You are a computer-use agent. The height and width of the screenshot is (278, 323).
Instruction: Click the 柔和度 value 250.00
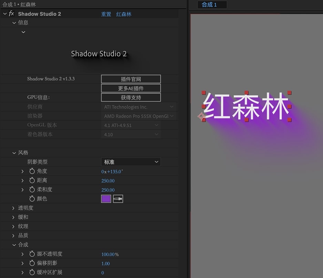[x=108, y=190]
